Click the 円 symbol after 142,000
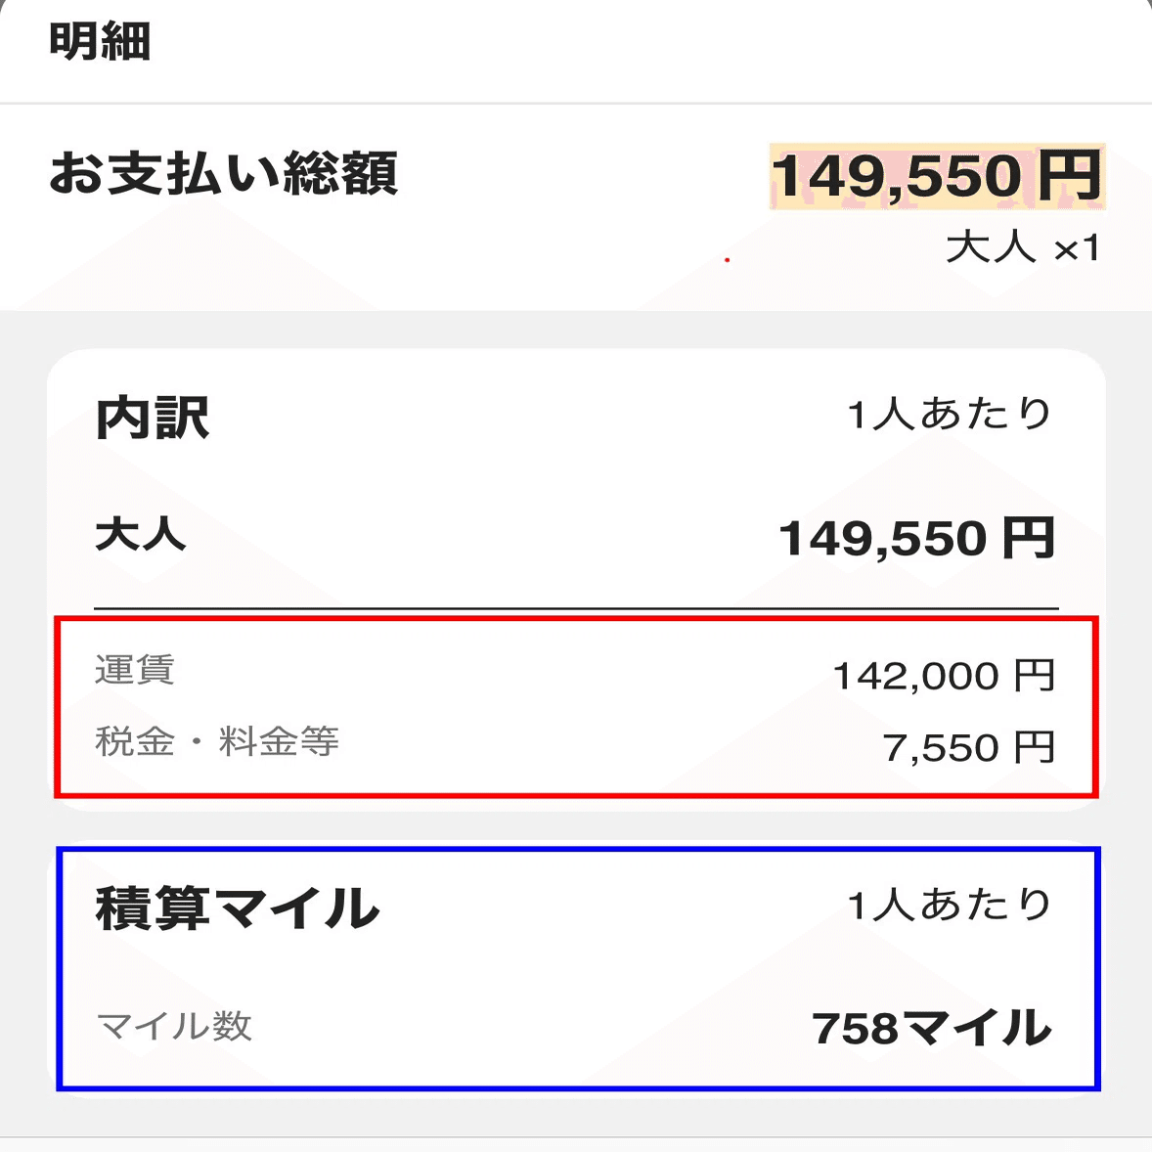The height and width of the screenshot is (1152, 1152). [1035, 676]
